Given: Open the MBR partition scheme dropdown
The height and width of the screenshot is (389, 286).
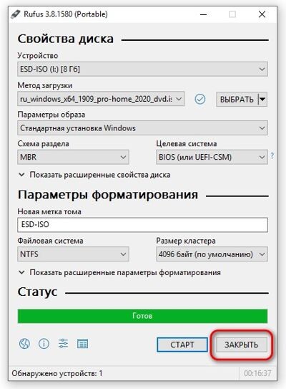Looking at the screenshot, I should pyautogui.click(x=73, y=157).
